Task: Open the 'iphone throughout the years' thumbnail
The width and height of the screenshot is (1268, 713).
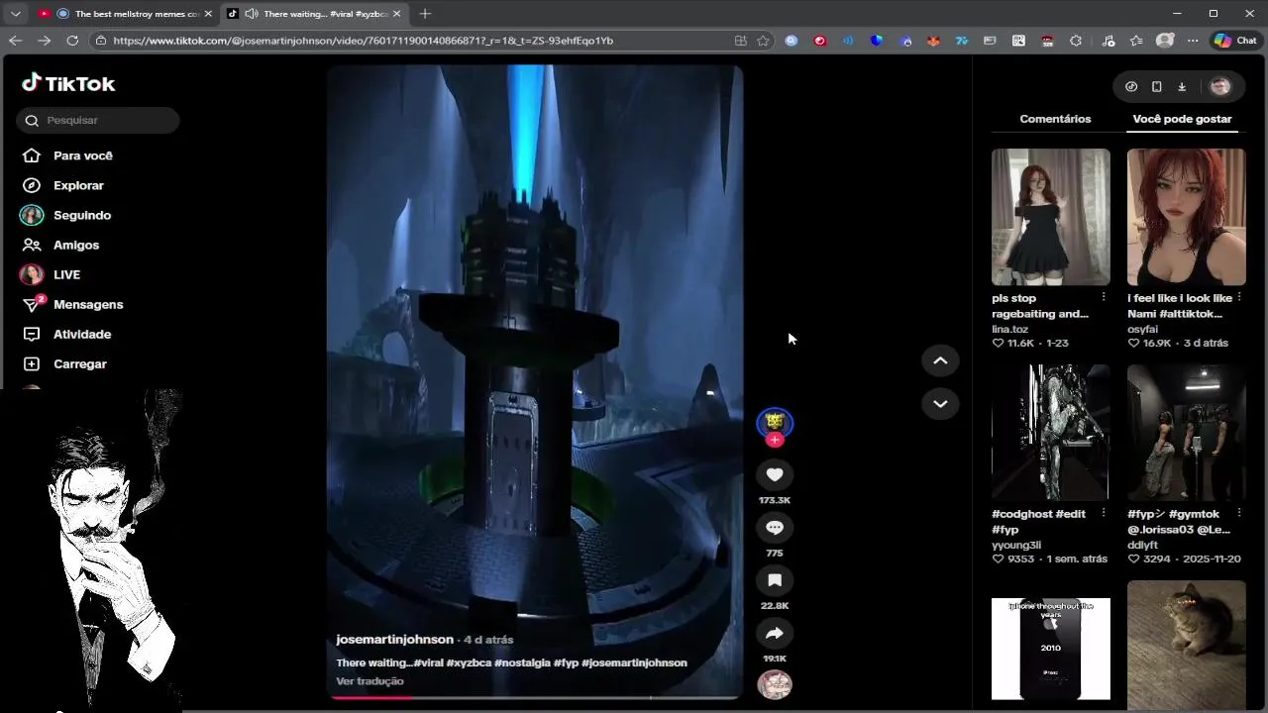Action: coord(1051,649)
